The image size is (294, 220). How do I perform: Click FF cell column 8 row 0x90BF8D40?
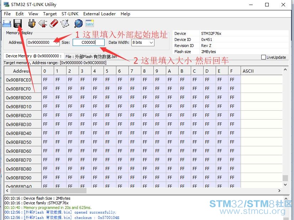click(x=147, y=133)
